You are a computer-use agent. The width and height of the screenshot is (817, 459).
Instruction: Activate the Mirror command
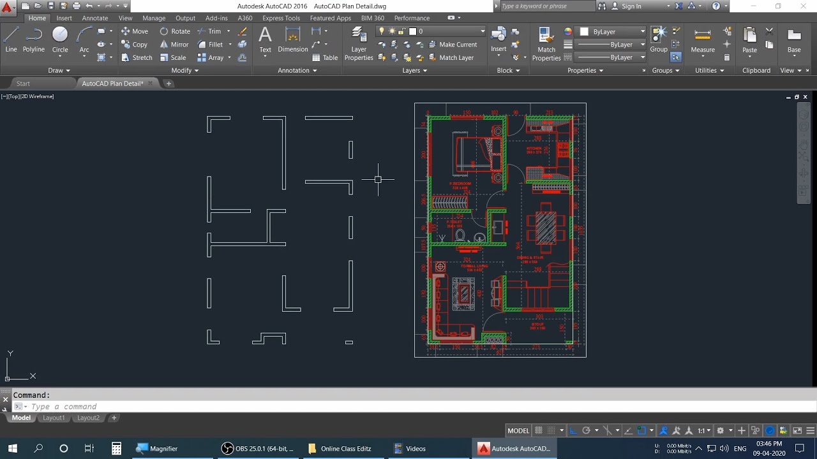(174, 45)
